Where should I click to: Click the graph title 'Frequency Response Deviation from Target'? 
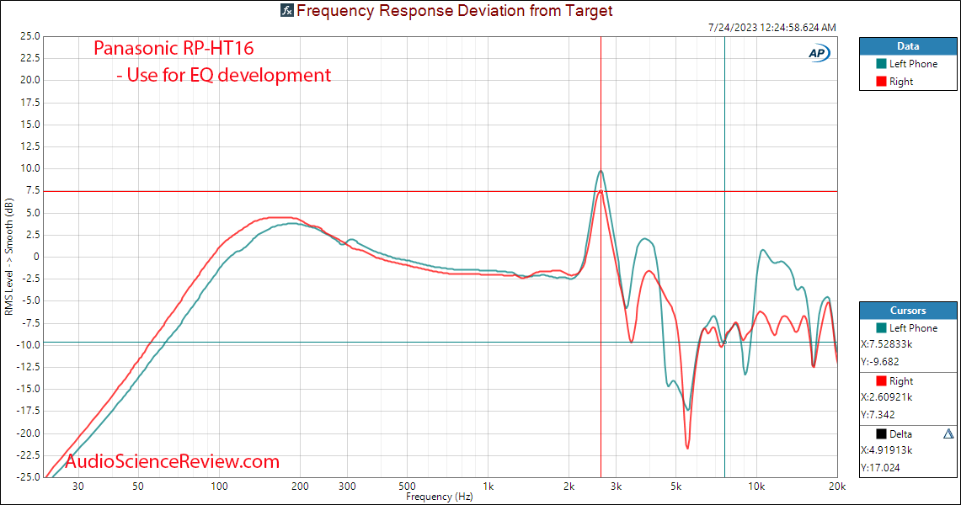pyautogui.click(x=454, y=10)
